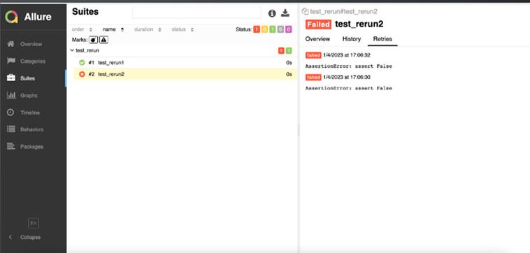Toggle the yellow broken status filter
The width and height of the screenshot is (530, 253).
click(264, 29)
